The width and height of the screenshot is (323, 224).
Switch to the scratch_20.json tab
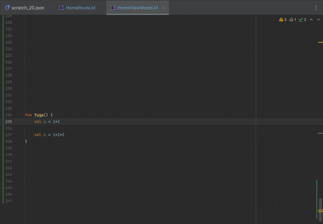[25, 8]
